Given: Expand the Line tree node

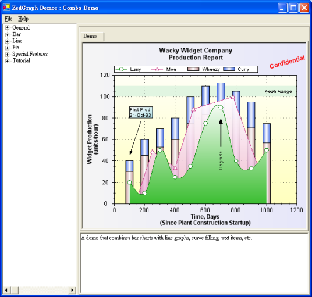Looking at the screenshot, I should (x=7, y=41).
